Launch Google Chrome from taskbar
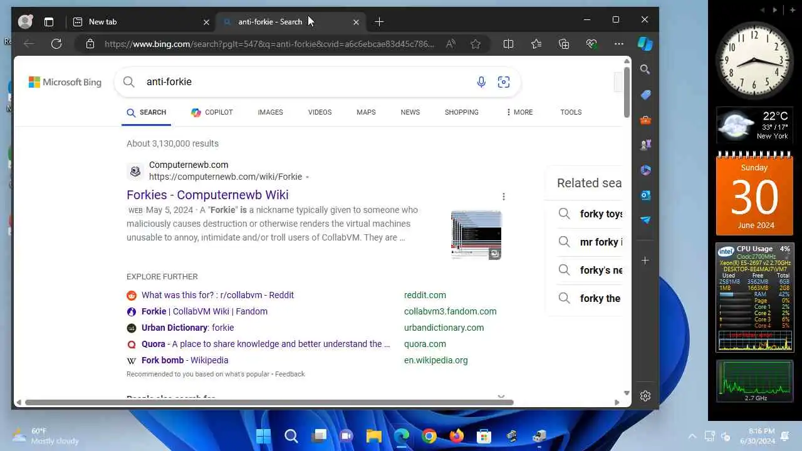 pyautogui.click(x=429, y=435)
